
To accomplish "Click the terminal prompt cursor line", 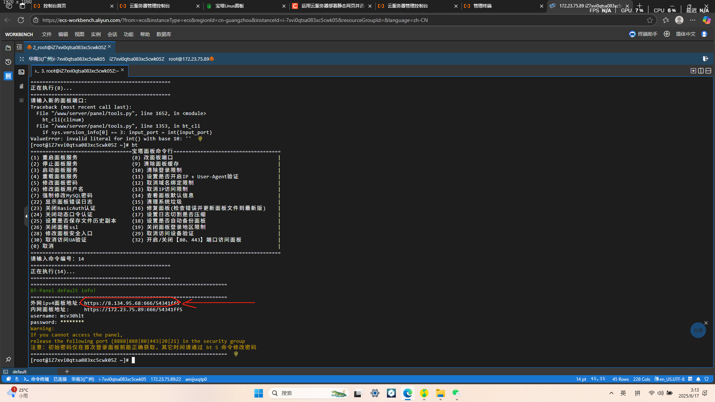I will coord(82,360).
